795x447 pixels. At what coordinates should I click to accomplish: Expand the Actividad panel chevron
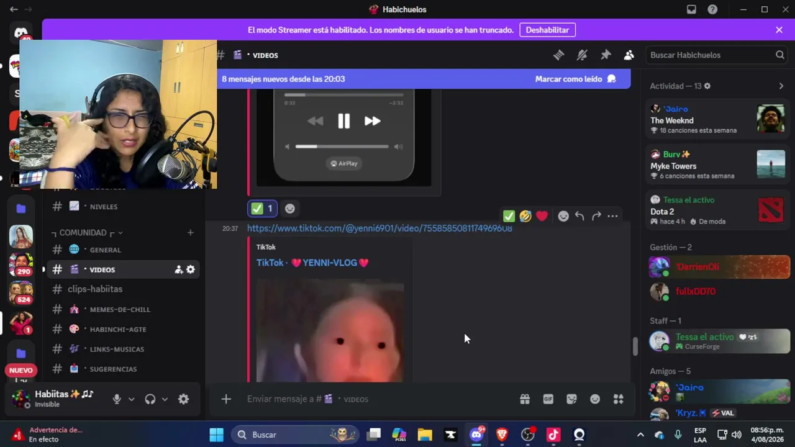tap(781, 86)
